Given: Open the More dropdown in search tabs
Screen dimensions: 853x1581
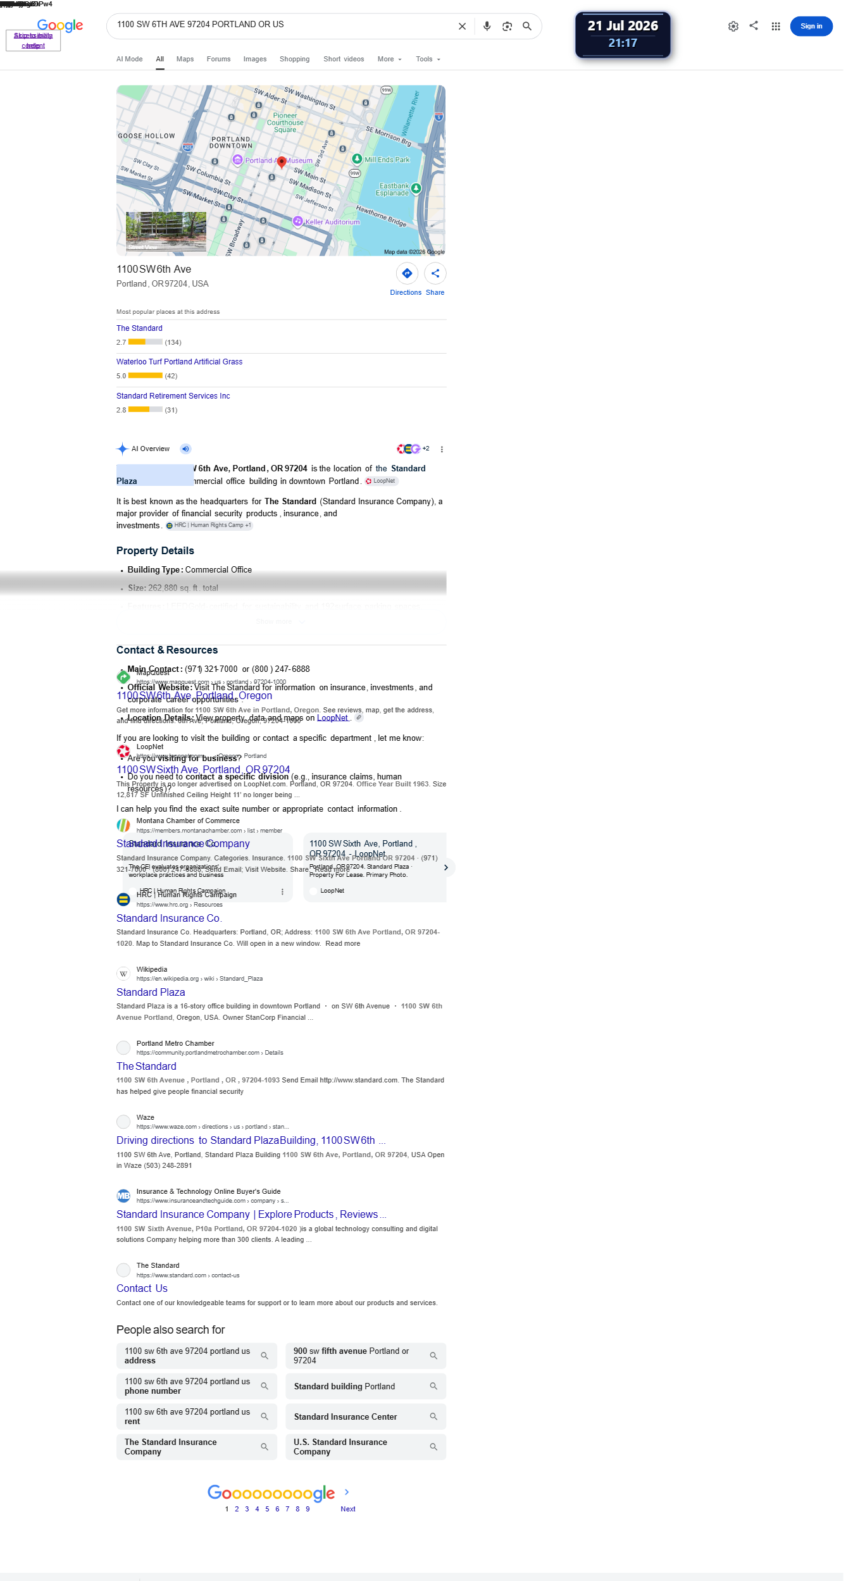Looking at the screenshot, I should click(x=389, y=59).
